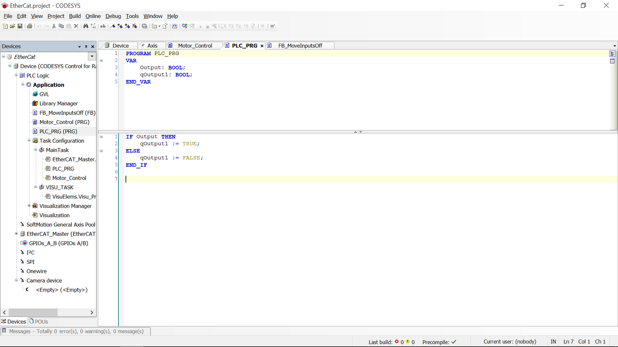Open the Find toolbar icon
This screenshot has width=618, height=347.
86,26
